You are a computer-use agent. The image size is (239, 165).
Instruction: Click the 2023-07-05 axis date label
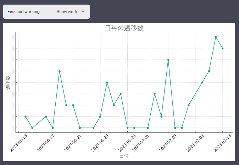point(168,143)
